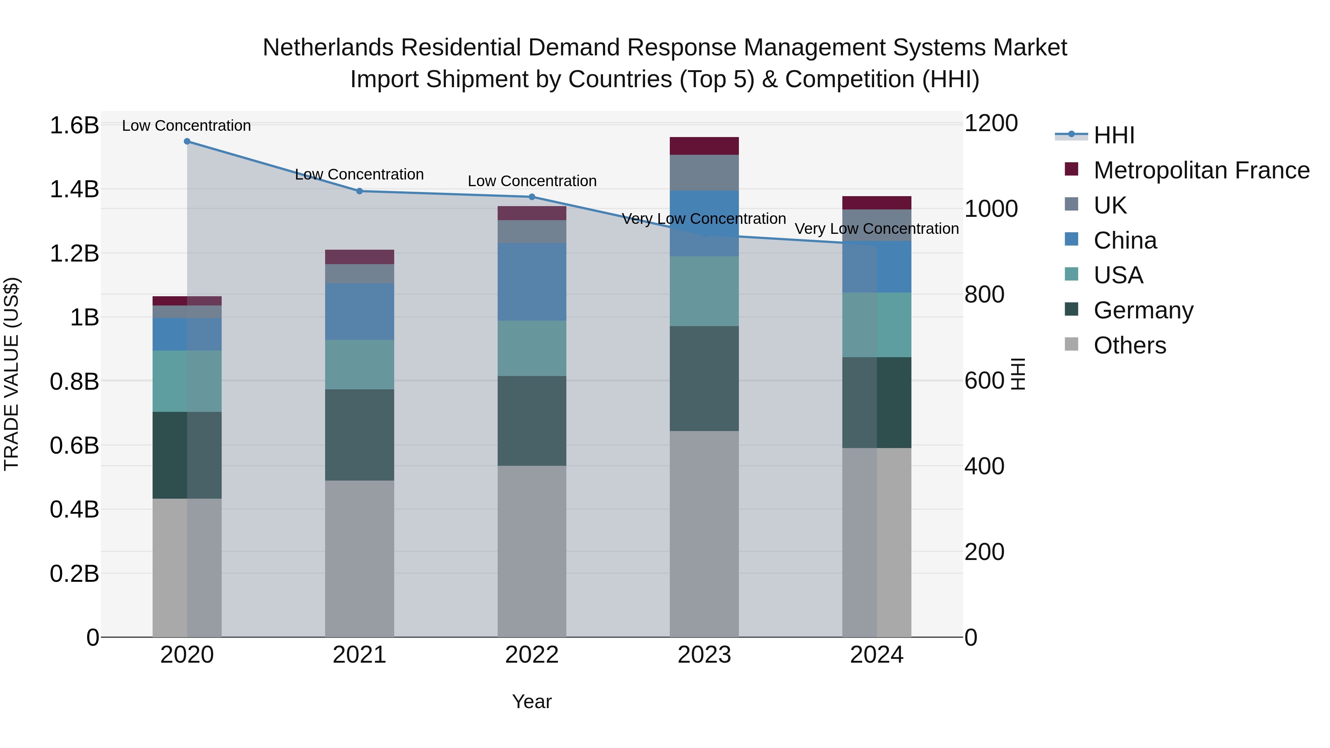Toggle the Others legend entry

pyautogui.click(x=1115, y=345)
